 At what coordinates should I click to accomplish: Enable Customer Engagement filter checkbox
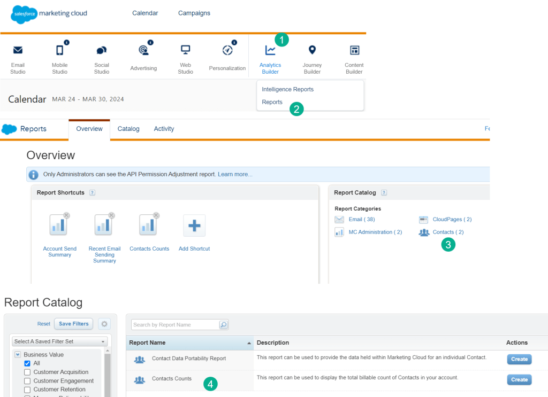click(x=27, y=381)
